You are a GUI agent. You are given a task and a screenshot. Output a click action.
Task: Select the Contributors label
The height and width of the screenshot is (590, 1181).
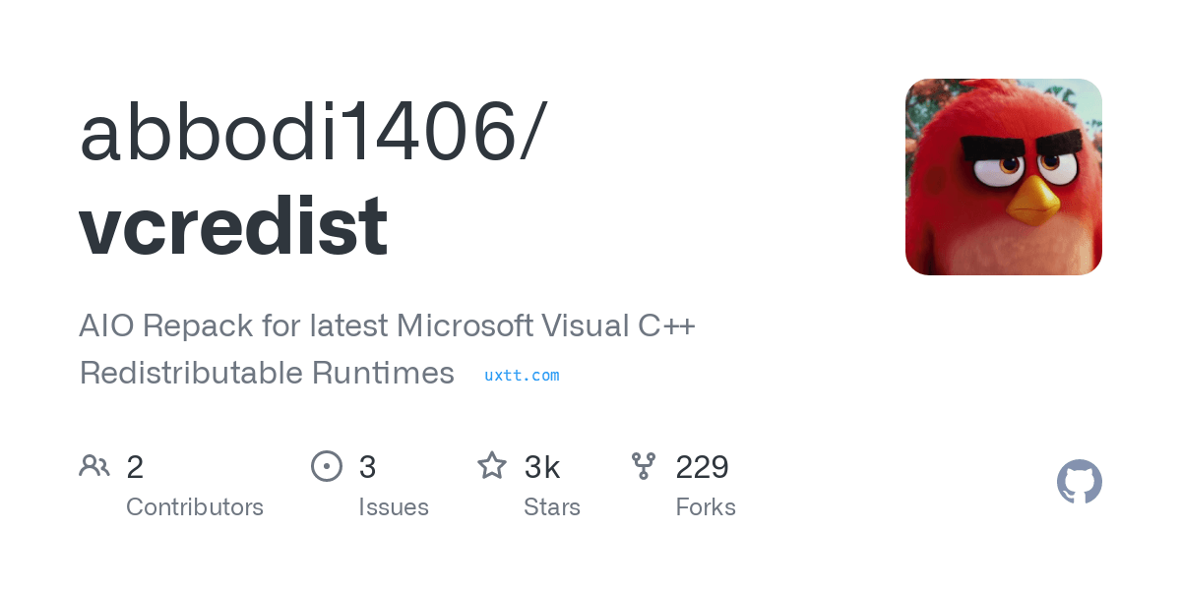click(195, 507)
